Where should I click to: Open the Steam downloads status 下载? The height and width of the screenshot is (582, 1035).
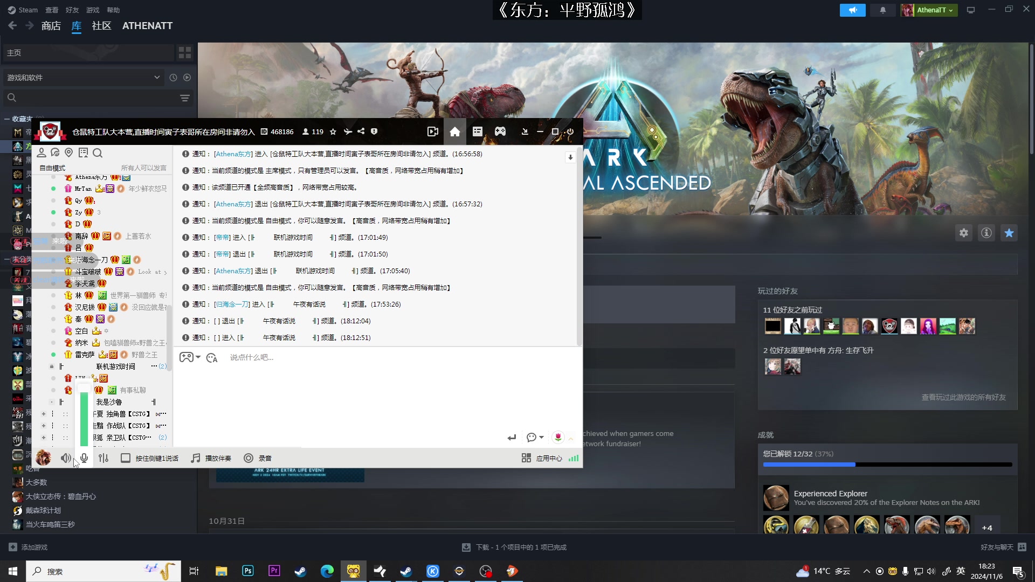(x=514, y=547)
